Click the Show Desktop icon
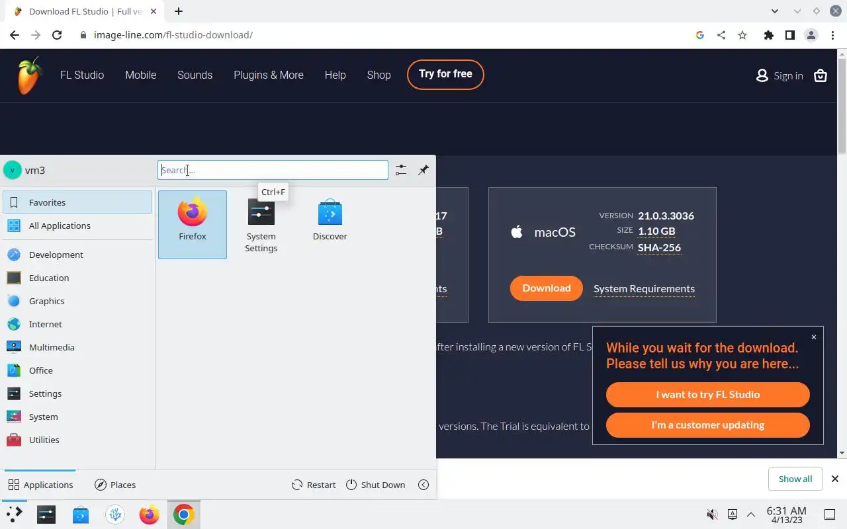Viewport: 847px width, 529px height. pos(830,514)
